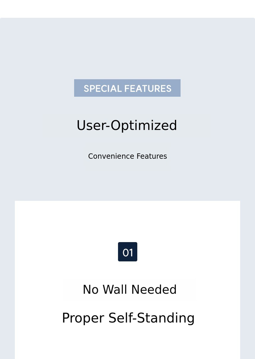Screen dimensions: 255x359
Task: Click the User-Optimized heading
Action: tap(127, 126)
